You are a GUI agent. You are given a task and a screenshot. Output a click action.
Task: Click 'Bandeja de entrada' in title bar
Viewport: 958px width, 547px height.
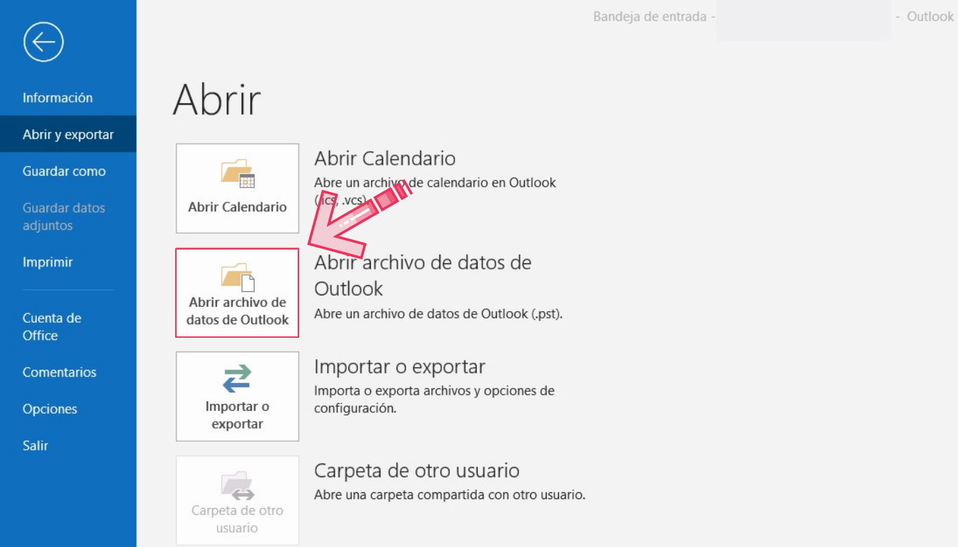649,17
